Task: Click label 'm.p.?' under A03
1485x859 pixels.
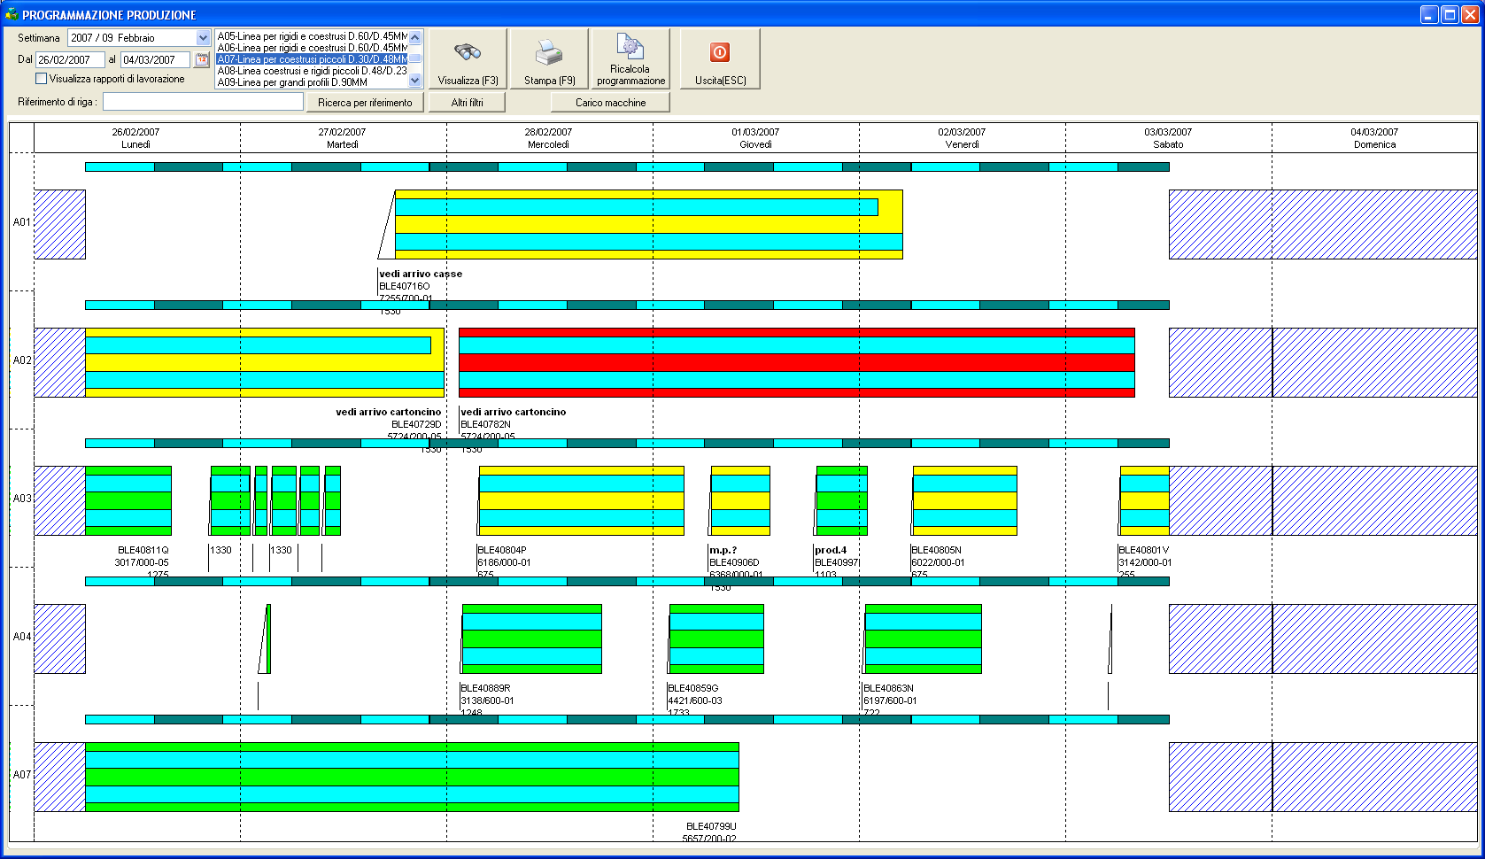Action: coord(723,550)
